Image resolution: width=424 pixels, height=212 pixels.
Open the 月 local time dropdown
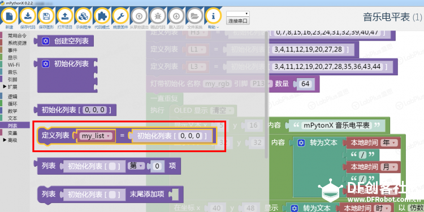(x=390, y=167)
